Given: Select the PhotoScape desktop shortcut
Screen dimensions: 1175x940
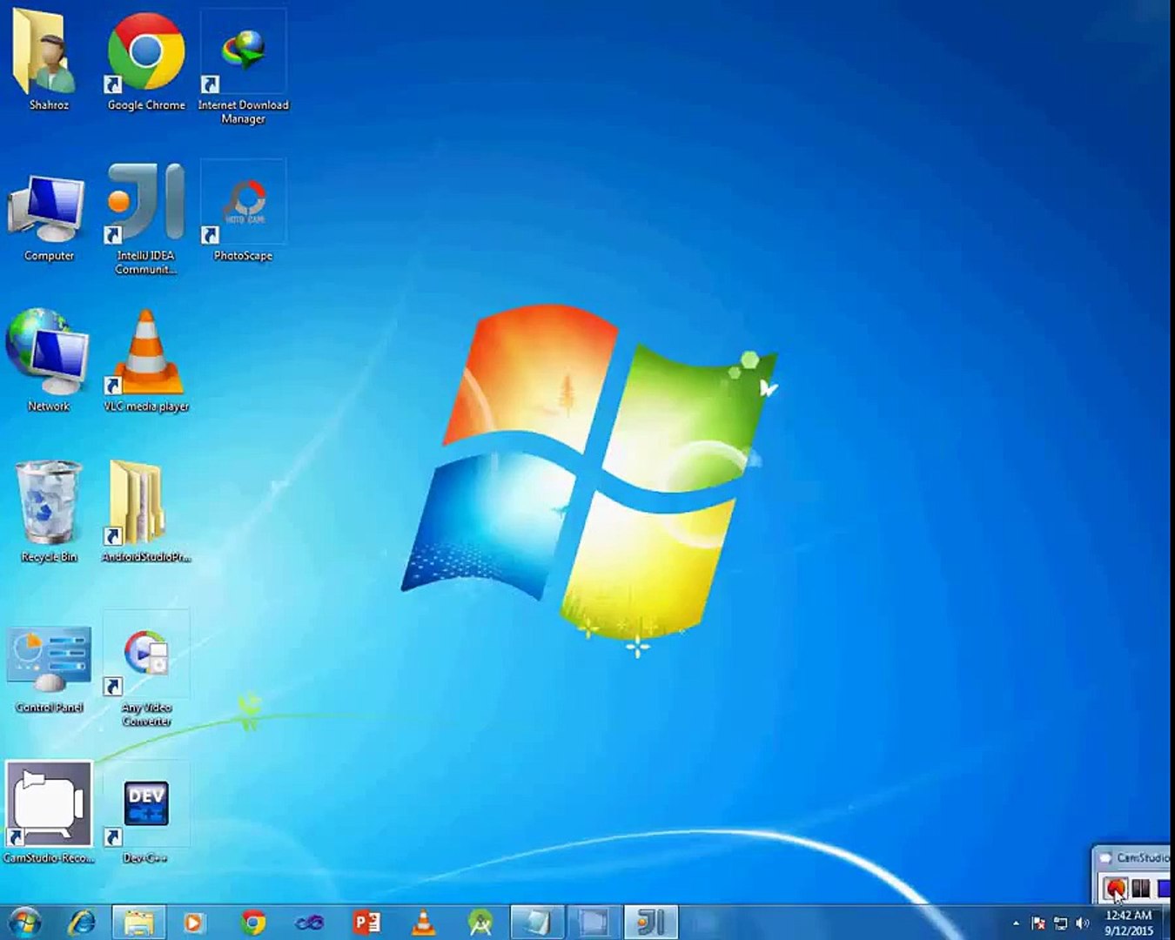Looking at the screenshot, I should (x=243, y=211).
